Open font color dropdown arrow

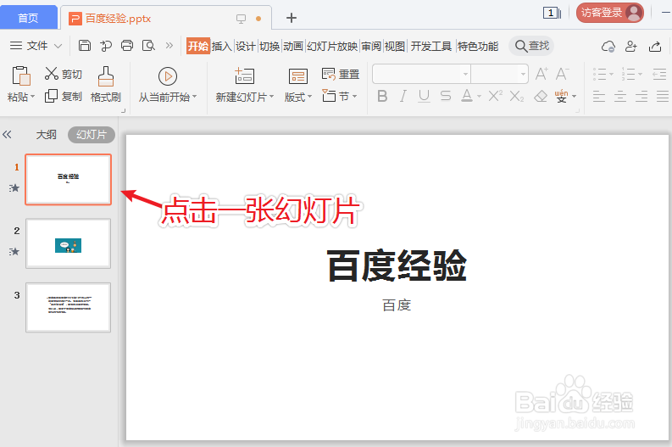click(479, 97)
